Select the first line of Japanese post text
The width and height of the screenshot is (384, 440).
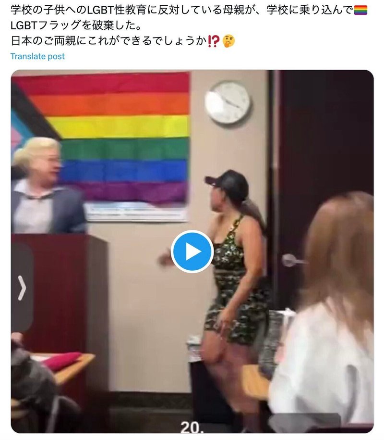click(189, 10)
